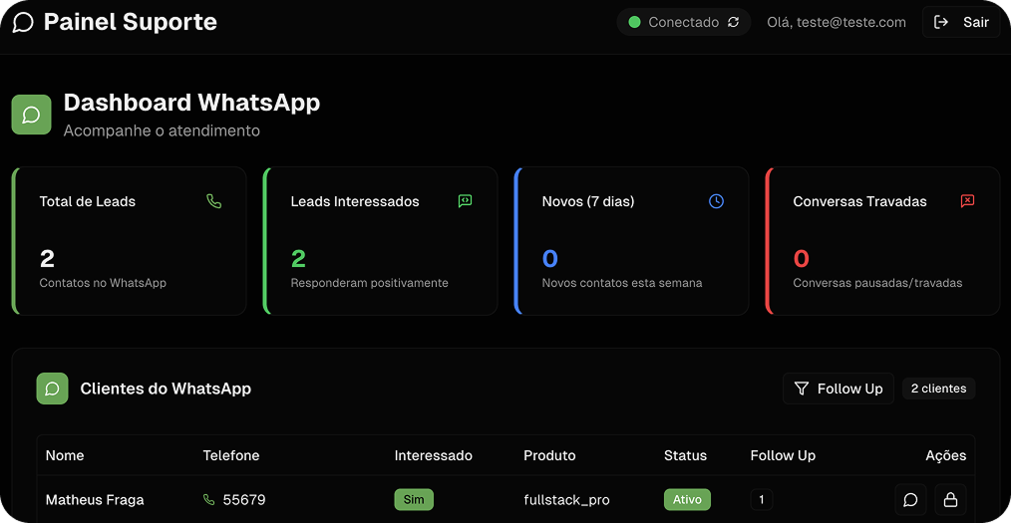Click the green value 2 on Leads Interessados
Viewport: 1011px width, 523px height.
click(x=298, y=259)
